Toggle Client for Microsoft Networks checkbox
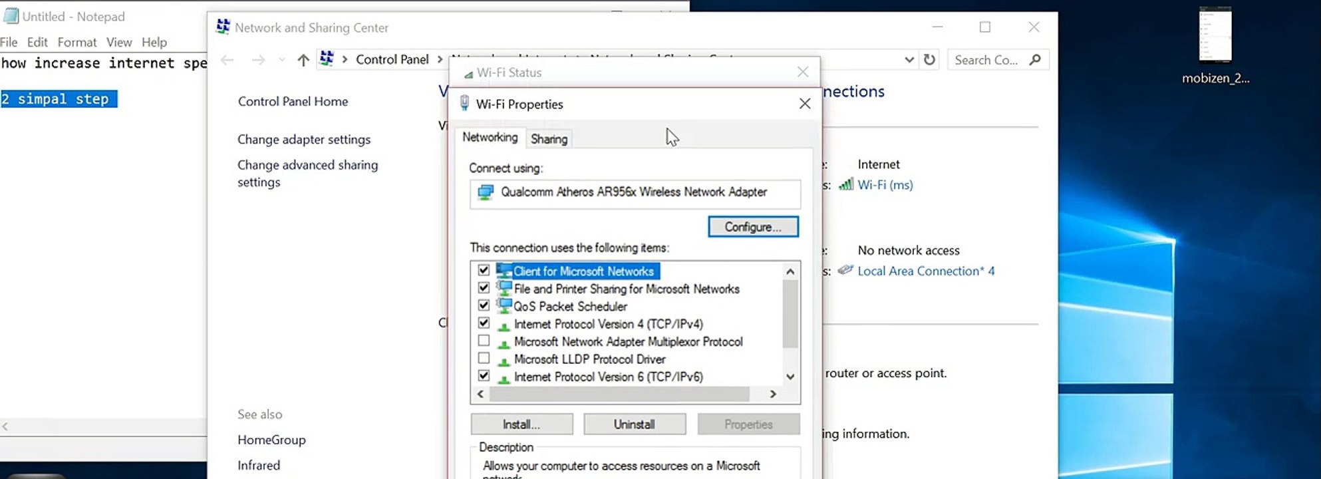 484,270
